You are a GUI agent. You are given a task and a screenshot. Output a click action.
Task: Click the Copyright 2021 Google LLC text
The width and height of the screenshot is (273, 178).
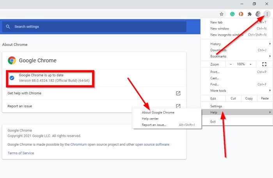tap(44, 136)
